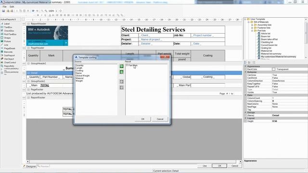308x173 pixels.
Task: Click the bottom Cancel button of Template Editor
Action: [x=235, y=166]
